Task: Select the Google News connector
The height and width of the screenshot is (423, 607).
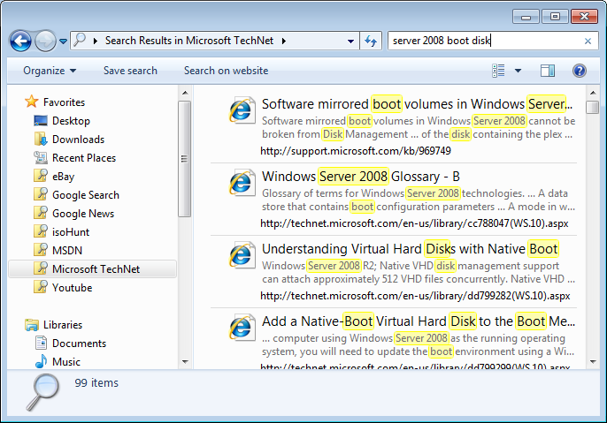Action: click(83, 214)
